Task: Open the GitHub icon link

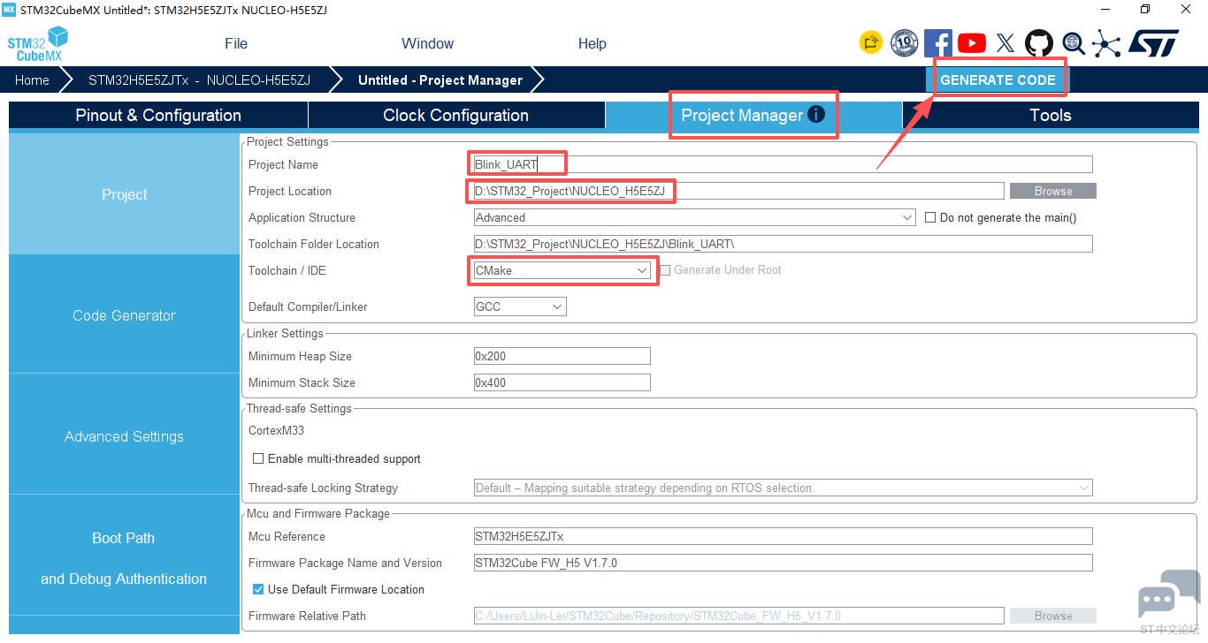Action: pos(1039,42)
